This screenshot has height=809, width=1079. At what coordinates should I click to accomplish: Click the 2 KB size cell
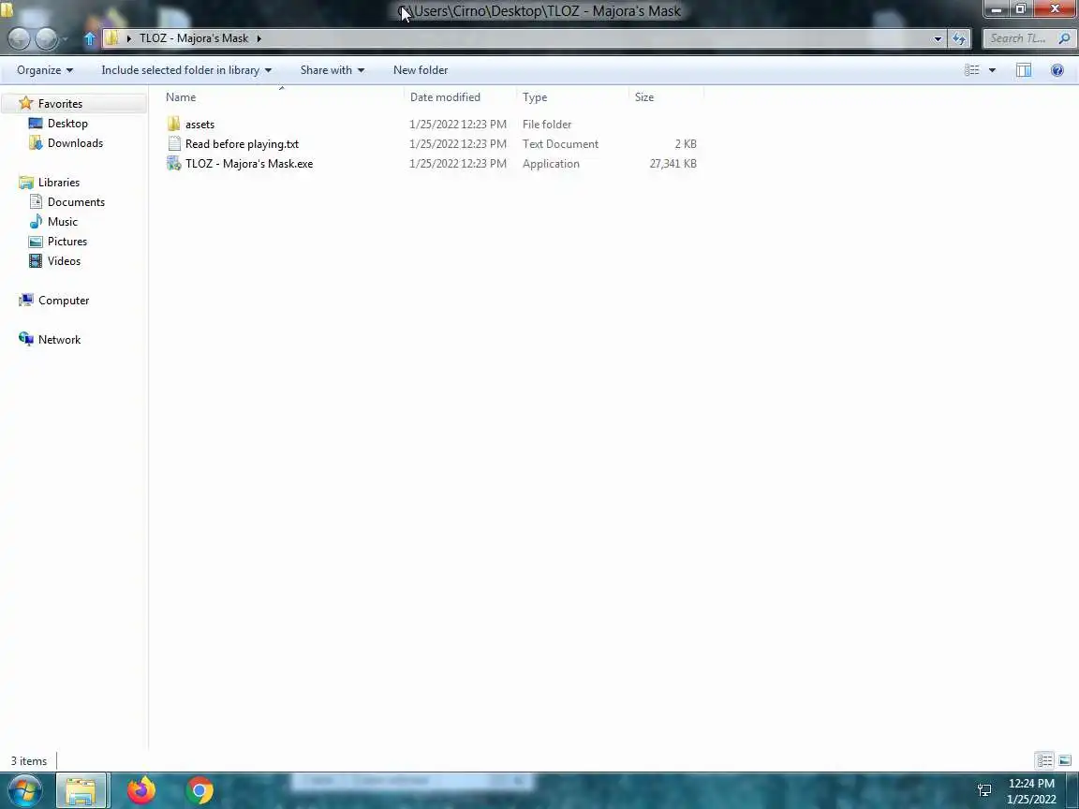[686, 144]
